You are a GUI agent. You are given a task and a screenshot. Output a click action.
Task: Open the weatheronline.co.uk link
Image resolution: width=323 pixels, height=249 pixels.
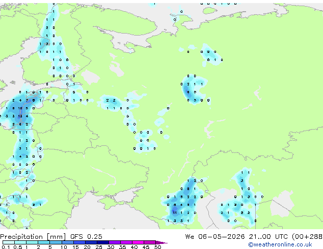click(x=280, y=244)
